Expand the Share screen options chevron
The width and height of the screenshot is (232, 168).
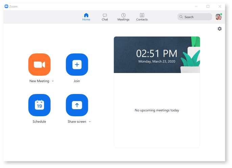[90, 122]
